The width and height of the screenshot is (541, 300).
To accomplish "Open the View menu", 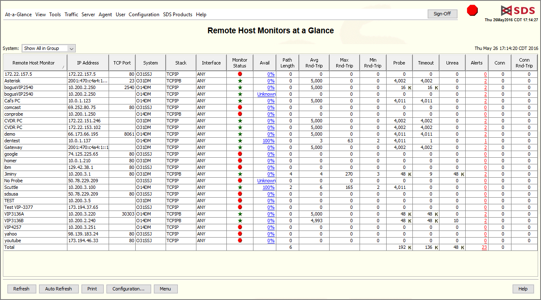I will [x=41, y=15].
